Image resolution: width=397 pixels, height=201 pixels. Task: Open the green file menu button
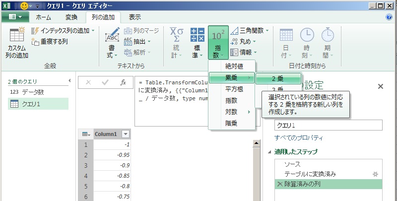[15, 17]
